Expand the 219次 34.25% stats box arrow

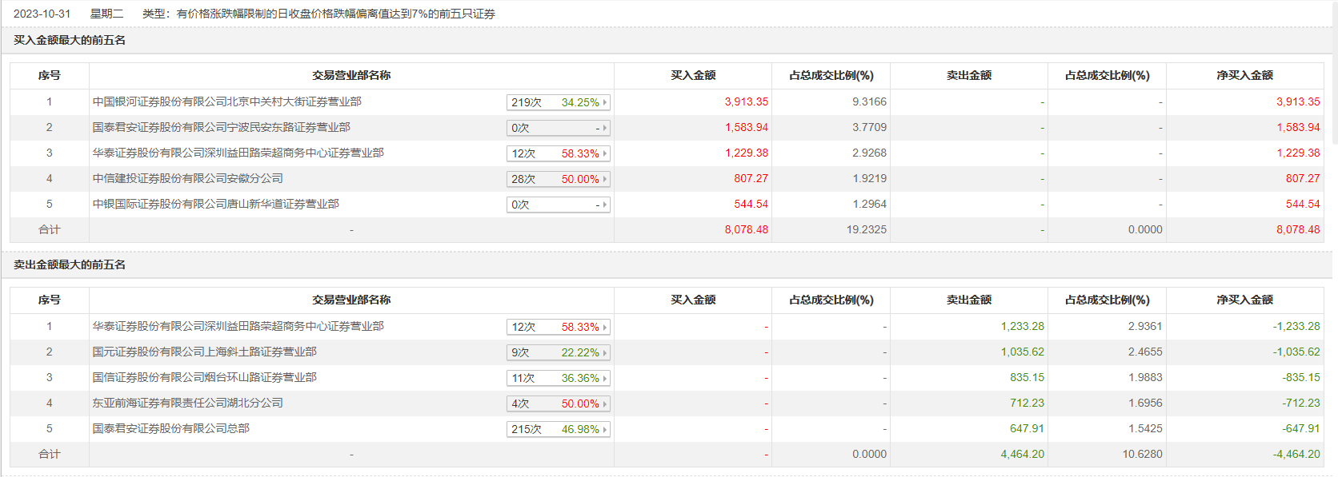(x=605, y=102)
